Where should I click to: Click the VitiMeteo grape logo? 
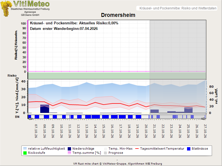tap(6, 9)
